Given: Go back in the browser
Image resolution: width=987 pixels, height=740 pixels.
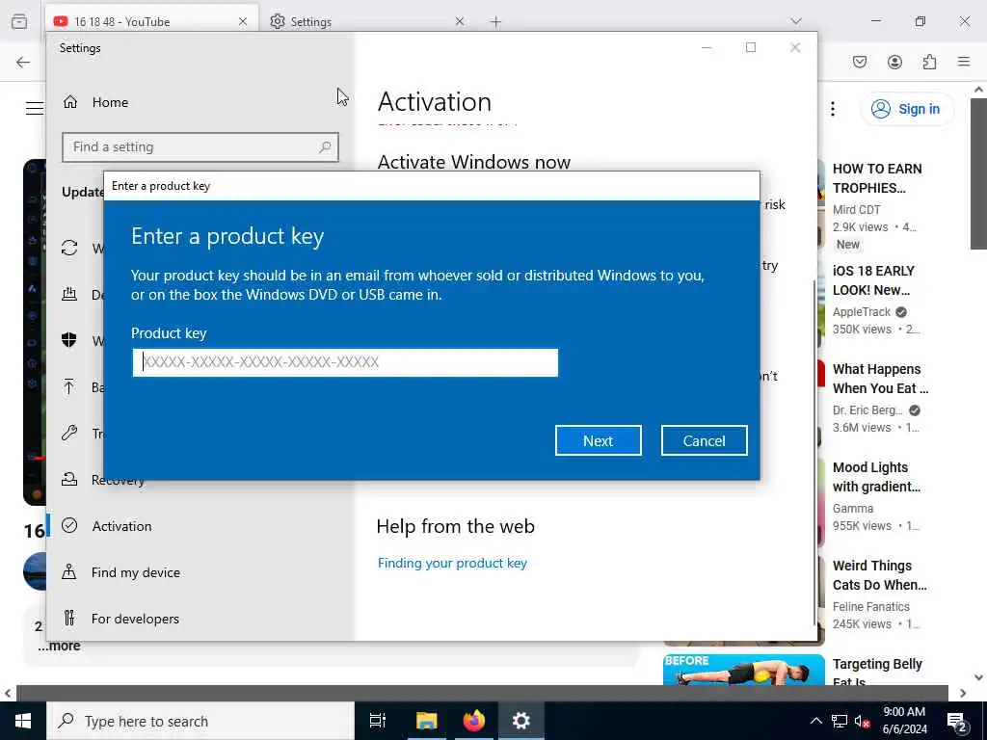Looking at the screenshot, I should pos(23,62).
